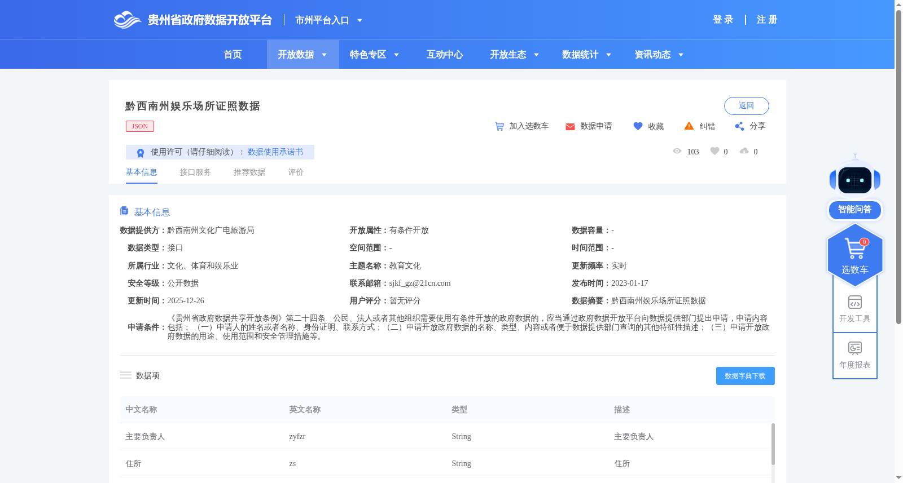The width and height of the screenshot is (903, 483).
Task: Click the document icon beside 基本信息 heading
Action: (124, 211)
